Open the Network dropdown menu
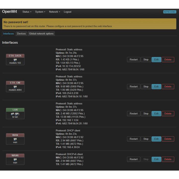This screenshot has height=179, width=179. (x=54, y=12)
